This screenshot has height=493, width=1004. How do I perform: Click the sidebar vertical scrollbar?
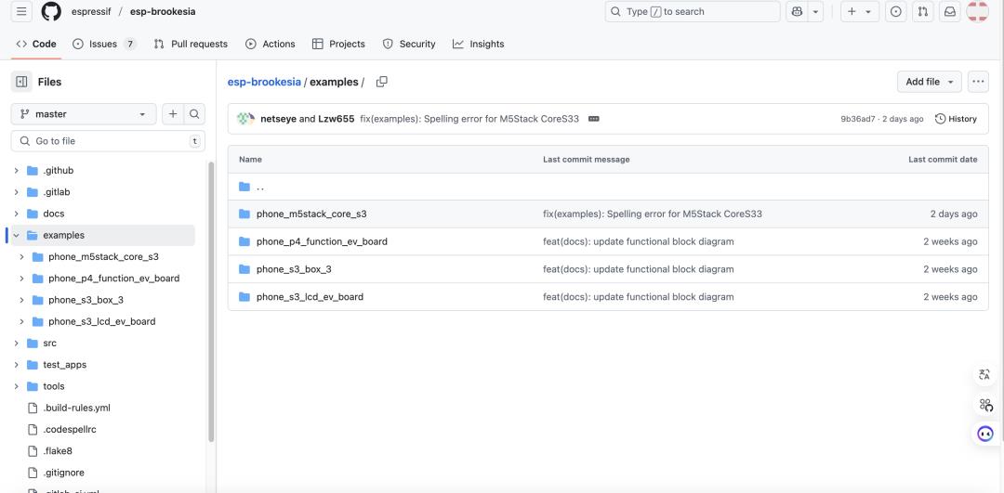(211, 302)
